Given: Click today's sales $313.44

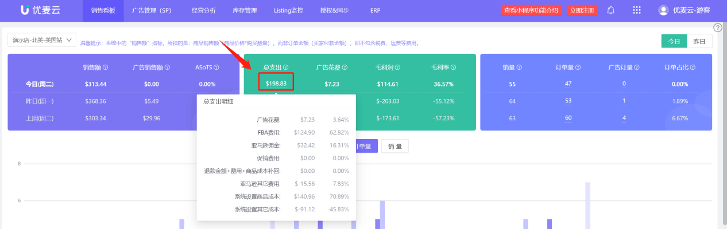Looking at the screenshot, I should (x=95, y=84).
